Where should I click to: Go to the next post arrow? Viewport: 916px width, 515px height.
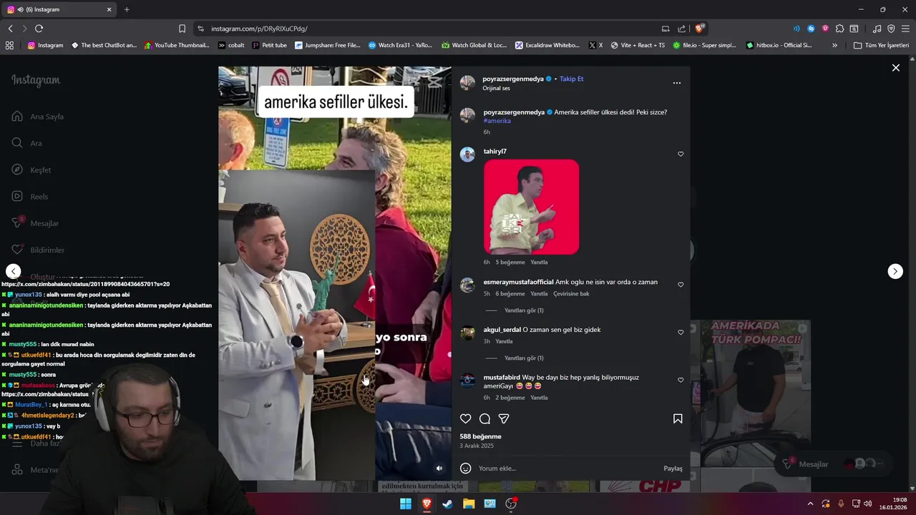895,271
